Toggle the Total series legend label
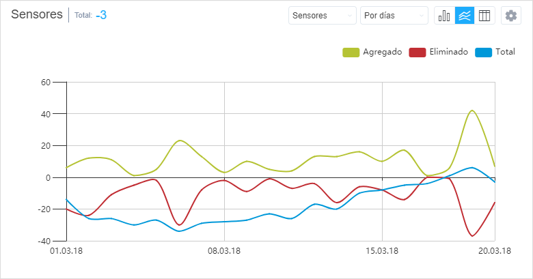 (x=505, y=52)
